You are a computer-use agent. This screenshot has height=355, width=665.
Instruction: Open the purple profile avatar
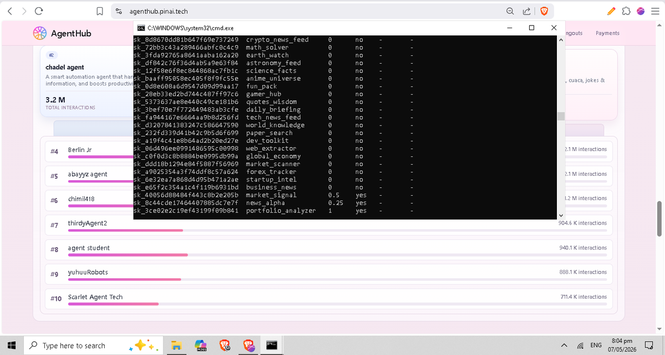coord(641,11)
